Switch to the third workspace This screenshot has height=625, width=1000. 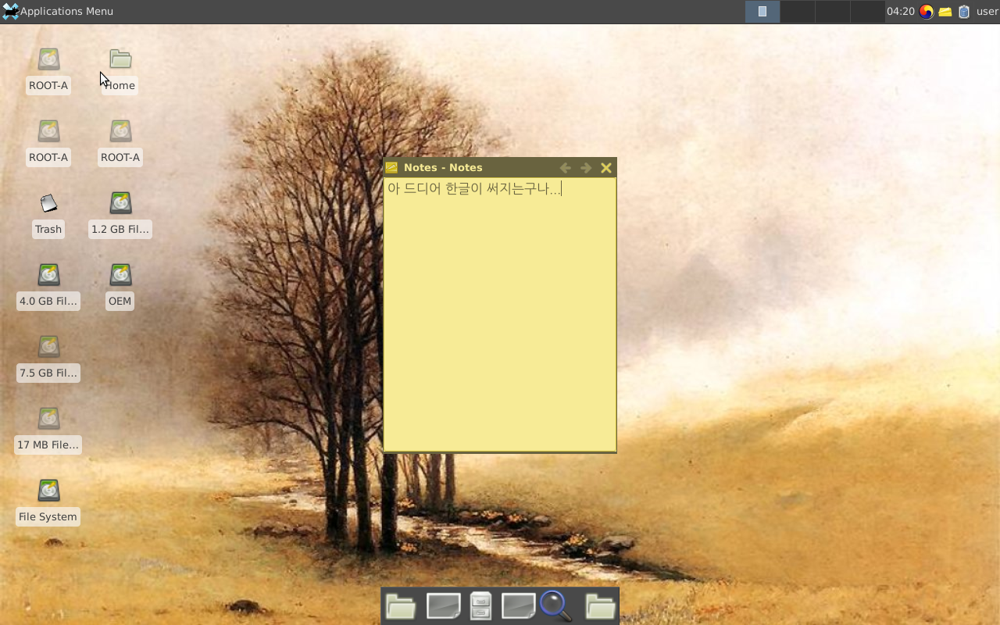pyautogui.click(x=832, y=11)
